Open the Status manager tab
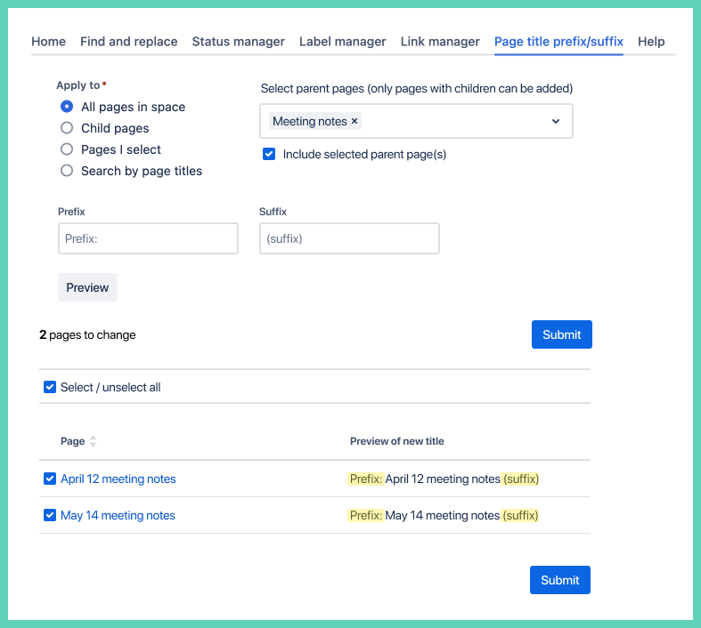701x628 pixels. (238, 42)
